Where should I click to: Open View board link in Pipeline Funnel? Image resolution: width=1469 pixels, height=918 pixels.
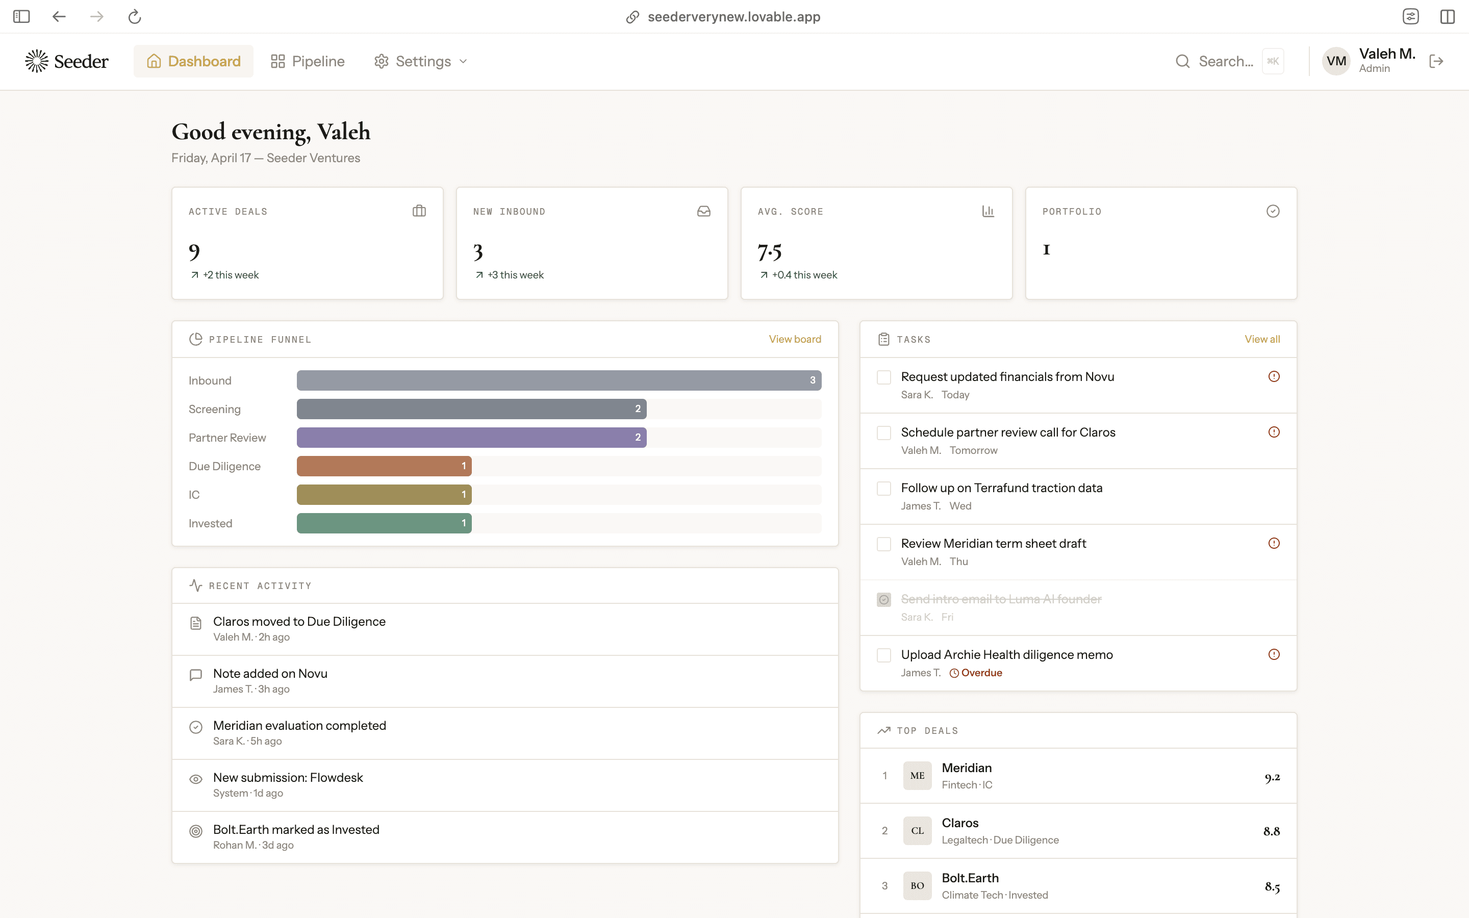click(x=795, y=339)
